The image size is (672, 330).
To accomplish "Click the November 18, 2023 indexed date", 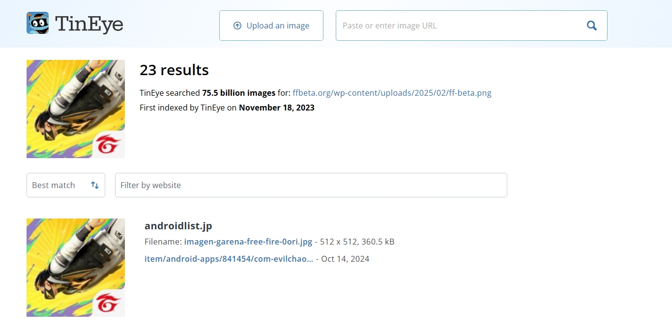I will tap(277, 108).
